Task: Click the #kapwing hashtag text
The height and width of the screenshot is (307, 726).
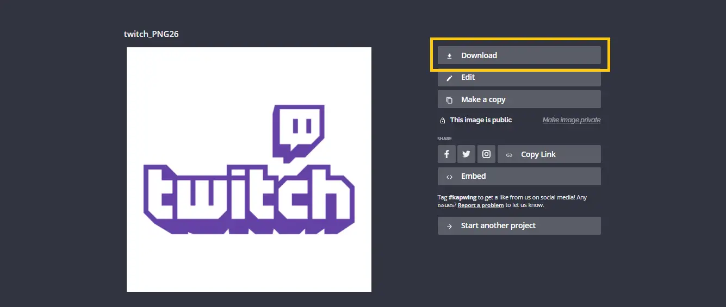Action: (463, 198)
